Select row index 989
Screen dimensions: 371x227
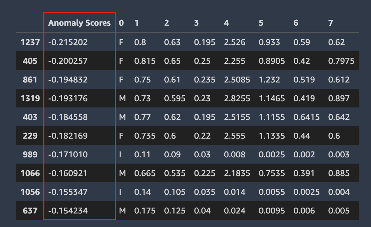click(x=30, y=155)
